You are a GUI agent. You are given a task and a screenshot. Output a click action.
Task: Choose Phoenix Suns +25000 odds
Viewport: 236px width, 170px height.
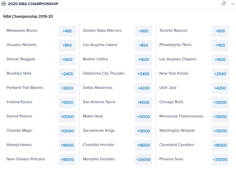[x=220, y=159]
